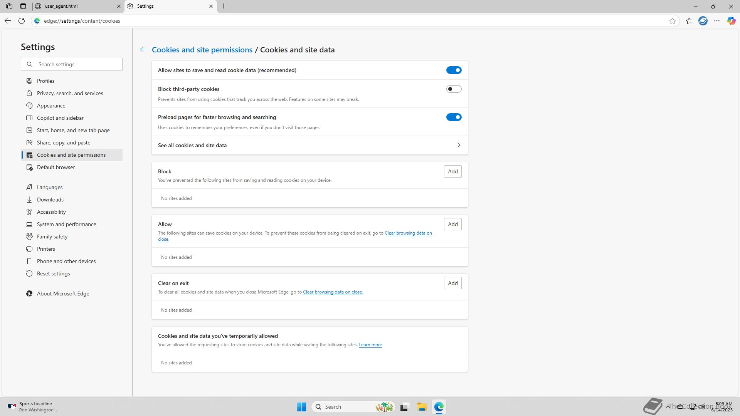Show hidden system tray icons chevron

coord(668,406)
